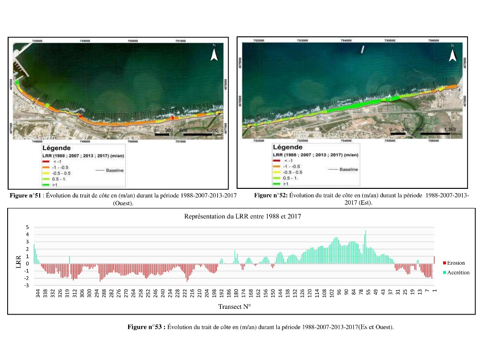
Task: Click the '(Ouest).' line of the Figure 51 caption
Action: pyautogui.click(x=123, y=203)
